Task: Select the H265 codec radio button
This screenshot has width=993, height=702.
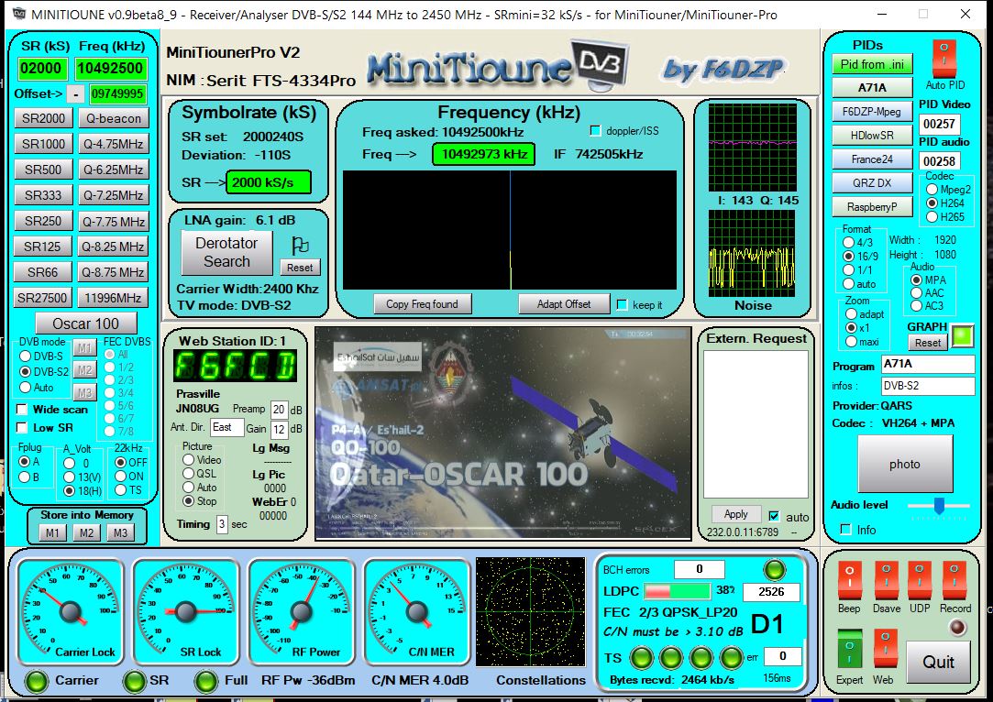Action: click(x=932, y=217)
